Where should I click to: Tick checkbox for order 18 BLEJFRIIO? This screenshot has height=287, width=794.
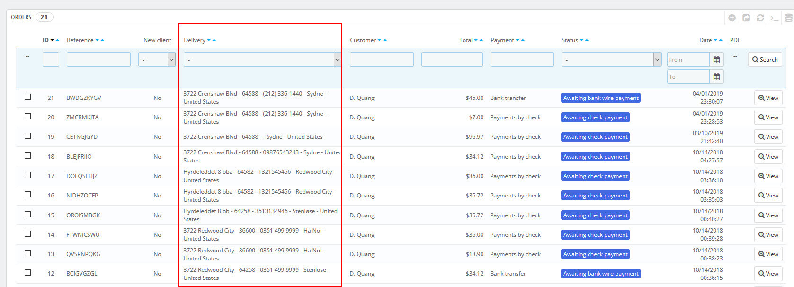click(x=27, y=155)
